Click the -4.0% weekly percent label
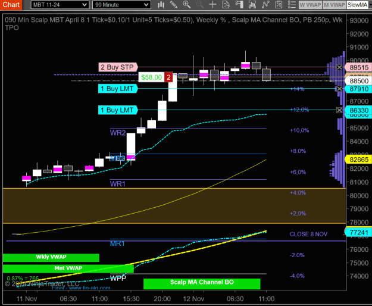The height and width of the screenshot is (306, 372). [x=297, y=276]
